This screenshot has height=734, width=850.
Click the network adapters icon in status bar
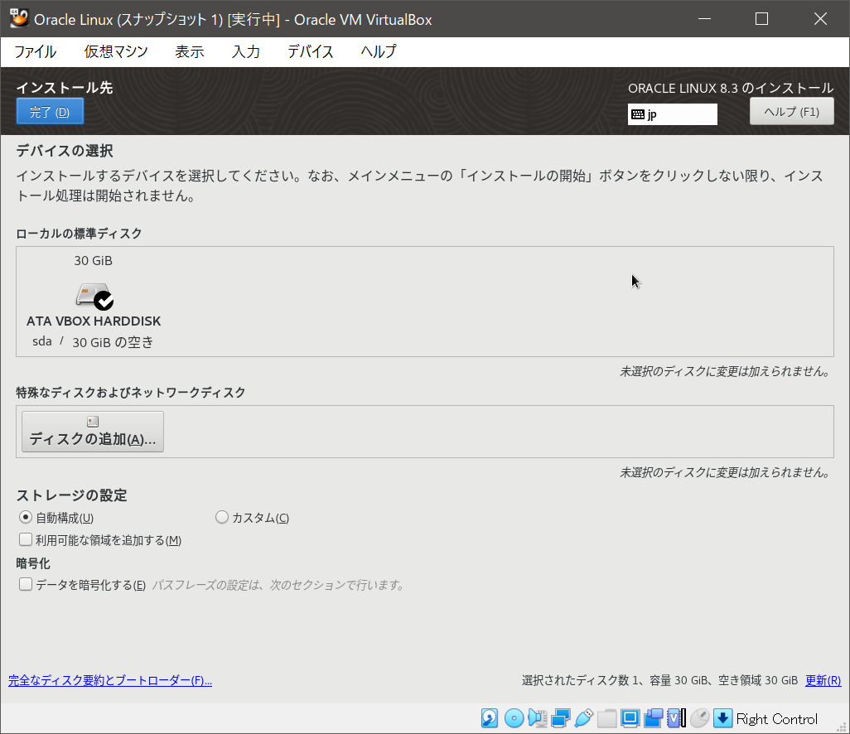click(561, 718)
